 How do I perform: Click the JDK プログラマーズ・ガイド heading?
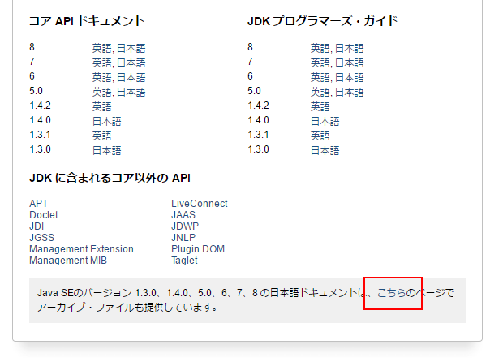323,21
